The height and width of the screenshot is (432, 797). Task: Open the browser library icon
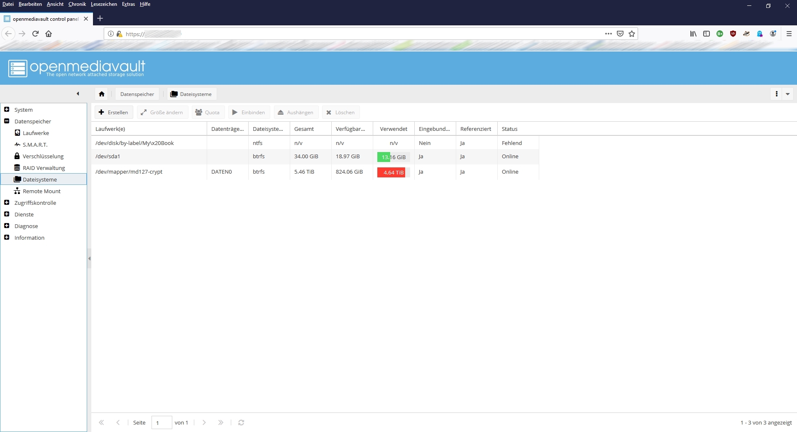click(x=693, y=34)
